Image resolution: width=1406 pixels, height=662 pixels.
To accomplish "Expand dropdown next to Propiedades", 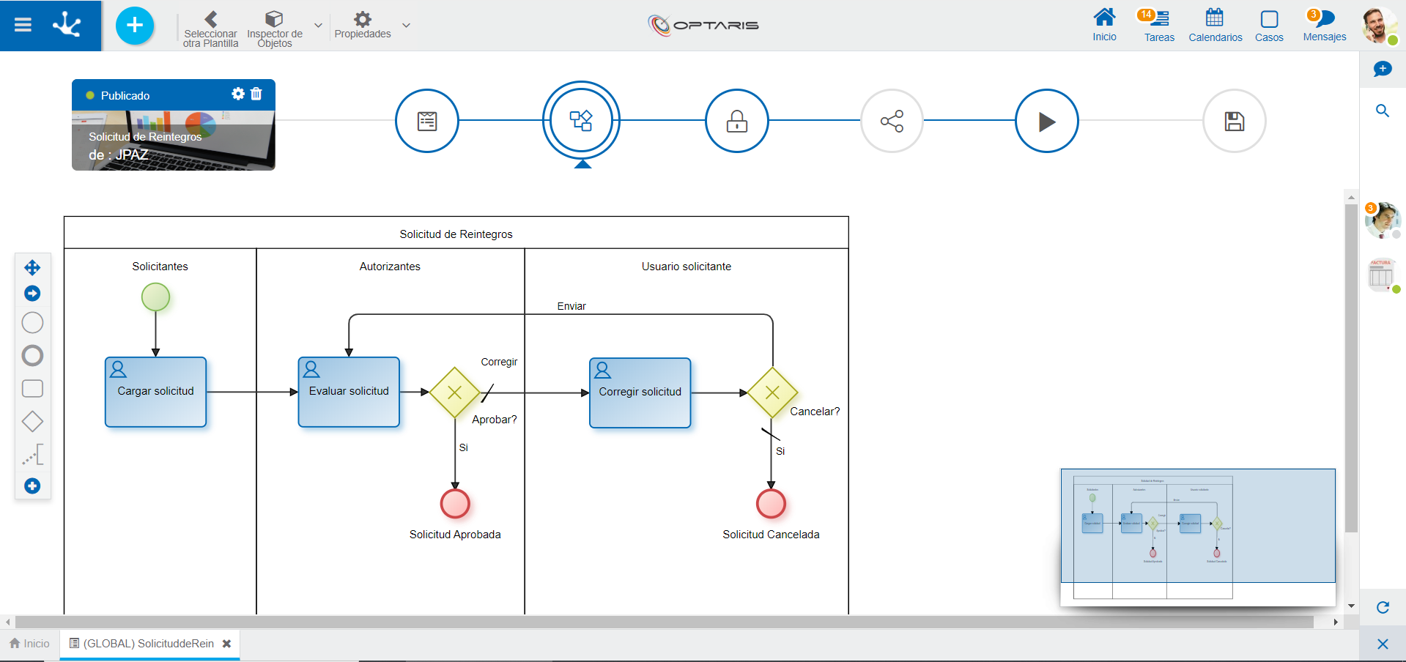I will coord(406,25).
